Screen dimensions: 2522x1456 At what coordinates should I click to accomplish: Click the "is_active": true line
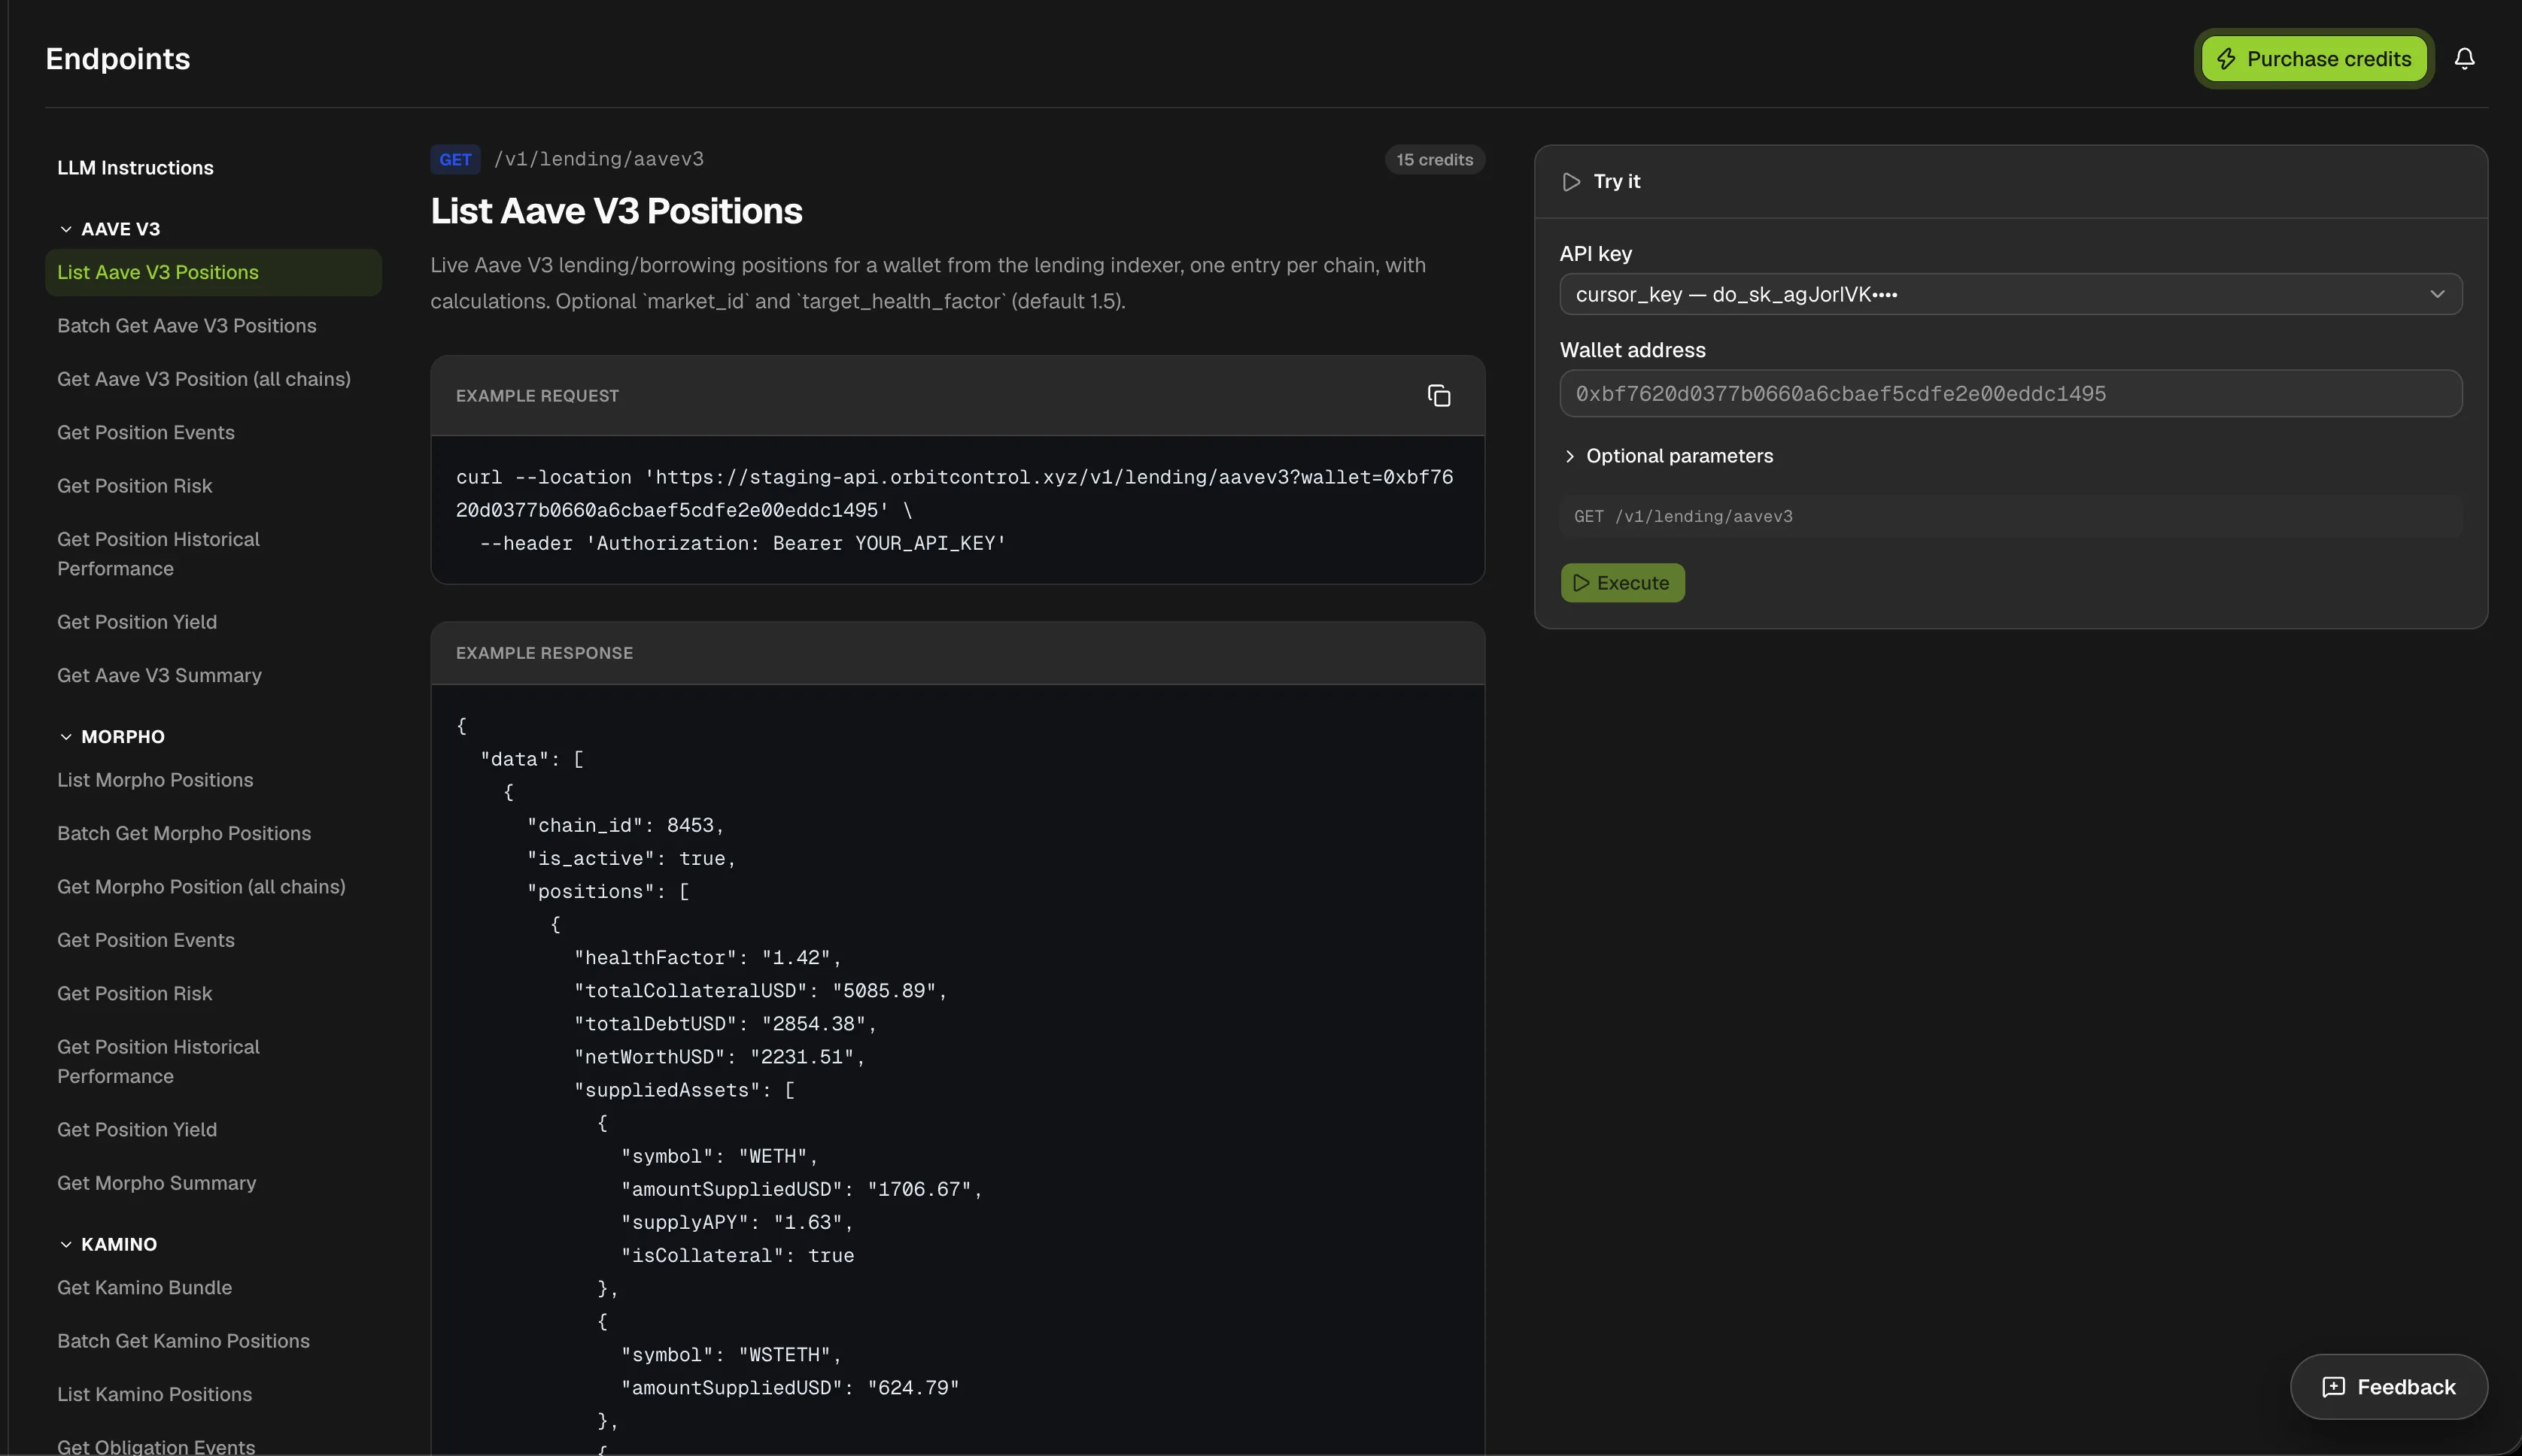pos(631,859)
